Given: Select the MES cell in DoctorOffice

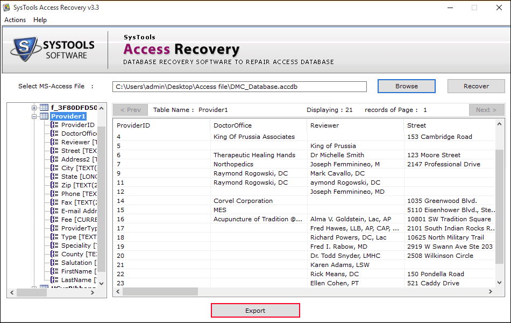Looking at the screenshot, I should 258,210.
